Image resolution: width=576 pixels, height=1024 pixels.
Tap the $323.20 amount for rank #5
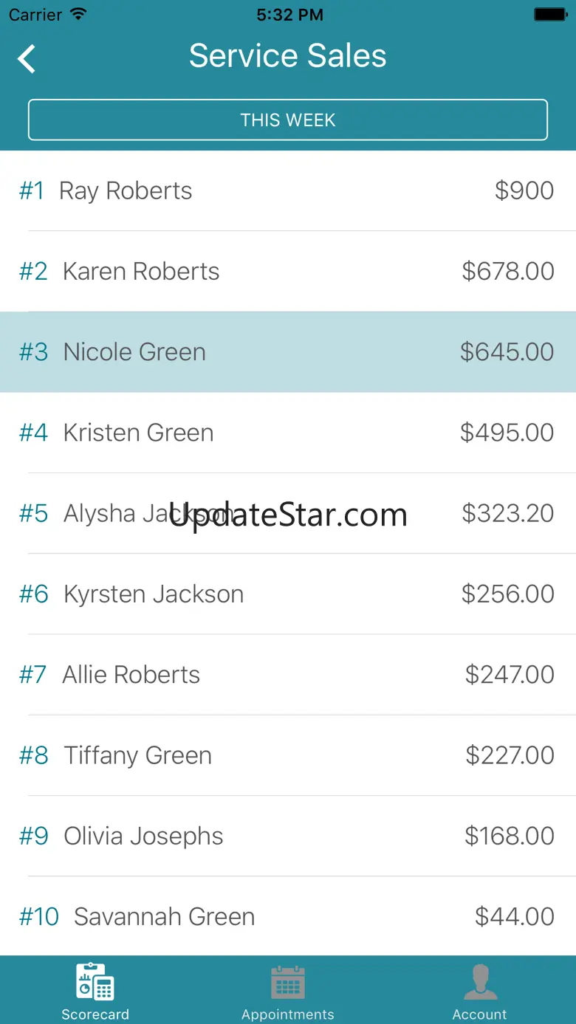click(x=507, y=513)
